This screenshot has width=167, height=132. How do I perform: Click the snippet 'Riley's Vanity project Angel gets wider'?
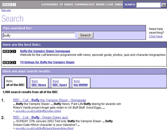59,108
